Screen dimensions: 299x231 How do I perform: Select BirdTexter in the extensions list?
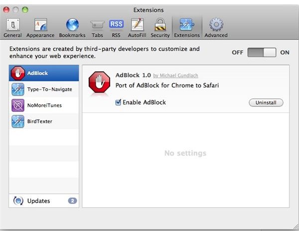pos(44,121)
